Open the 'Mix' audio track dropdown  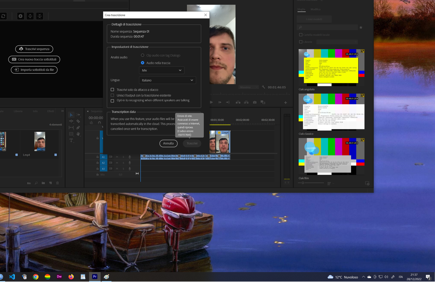(x=162, y=70)
